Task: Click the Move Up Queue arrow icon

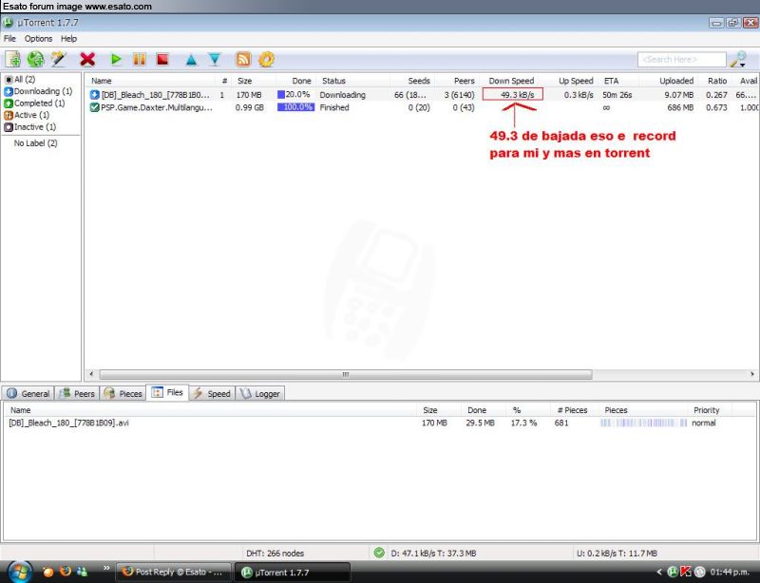Action: pos(191,60)
